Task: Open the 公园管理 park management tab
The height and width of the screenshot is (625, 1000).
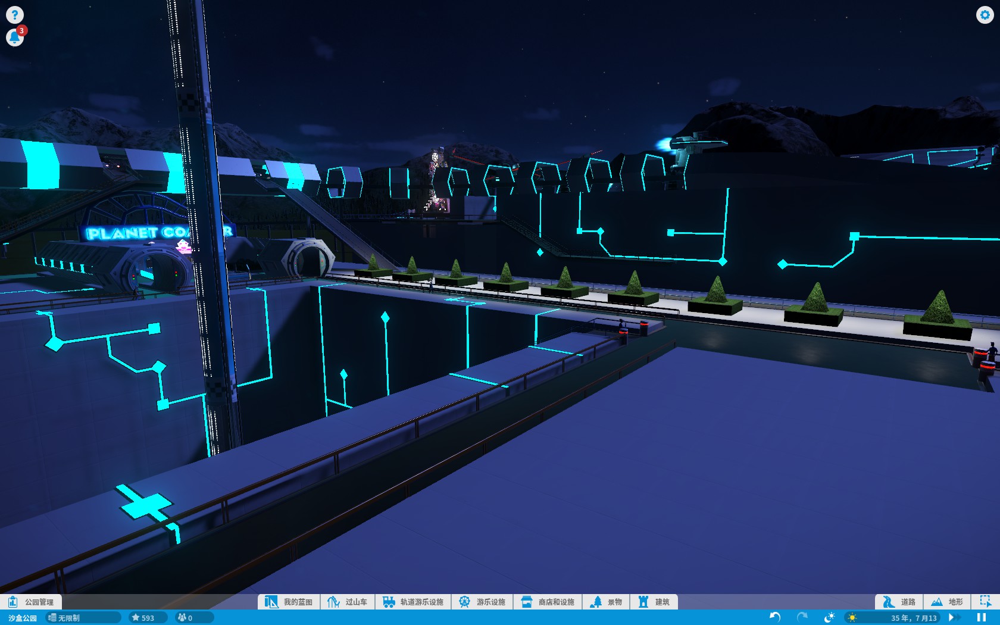Action: click(31, 602)
